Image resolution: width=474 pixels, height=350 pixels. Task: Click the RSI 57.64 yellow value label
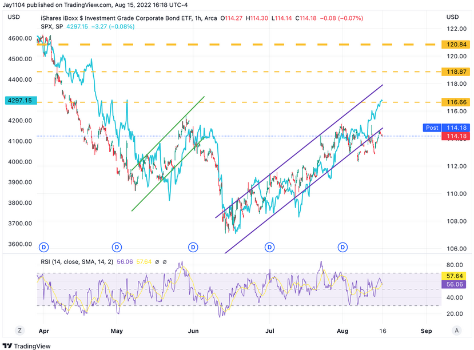pyautogui.click(x=454, y=276)
